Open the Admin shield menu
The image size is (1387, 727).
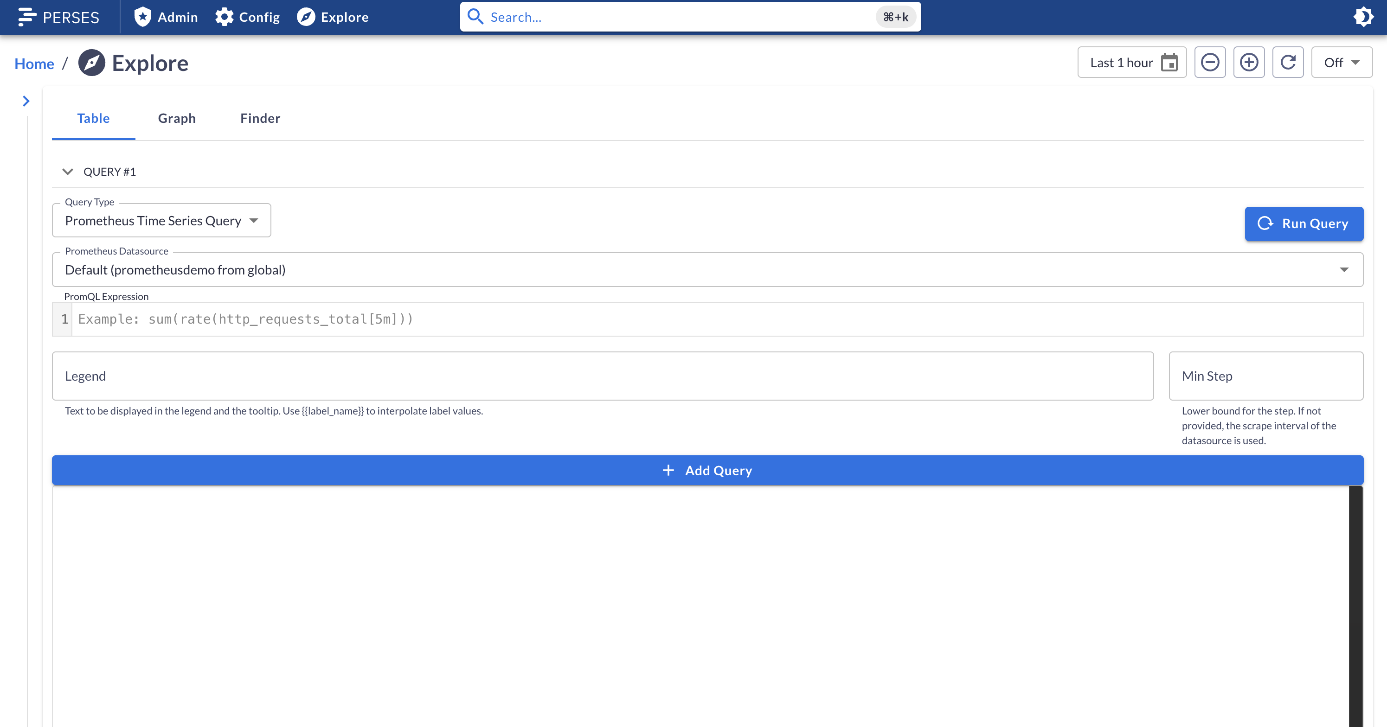166,17
